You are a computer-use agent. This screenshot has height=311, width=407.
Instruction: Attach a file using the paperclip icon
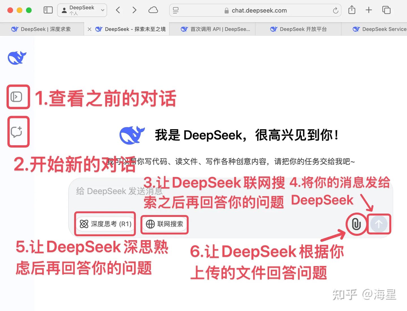click(x=356, y=224)
